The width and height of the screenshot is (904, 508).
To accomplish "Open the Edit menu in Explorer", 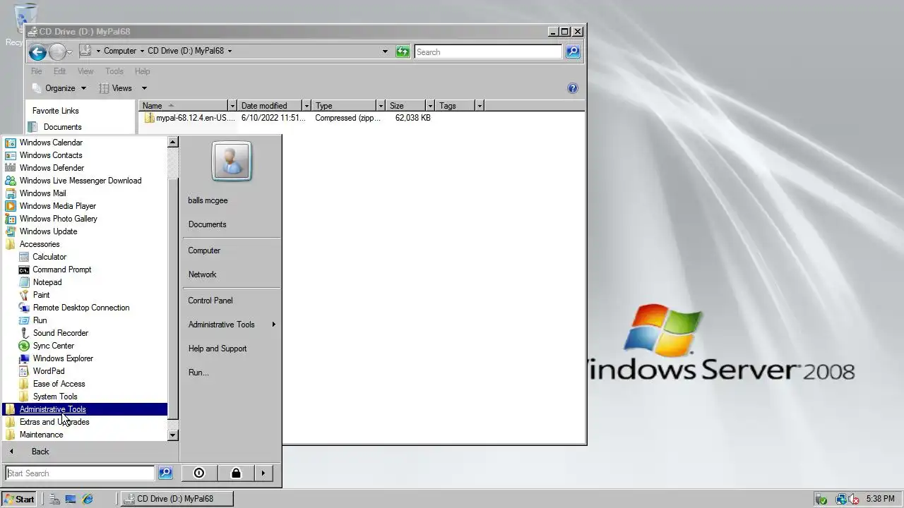I will 59,71.
